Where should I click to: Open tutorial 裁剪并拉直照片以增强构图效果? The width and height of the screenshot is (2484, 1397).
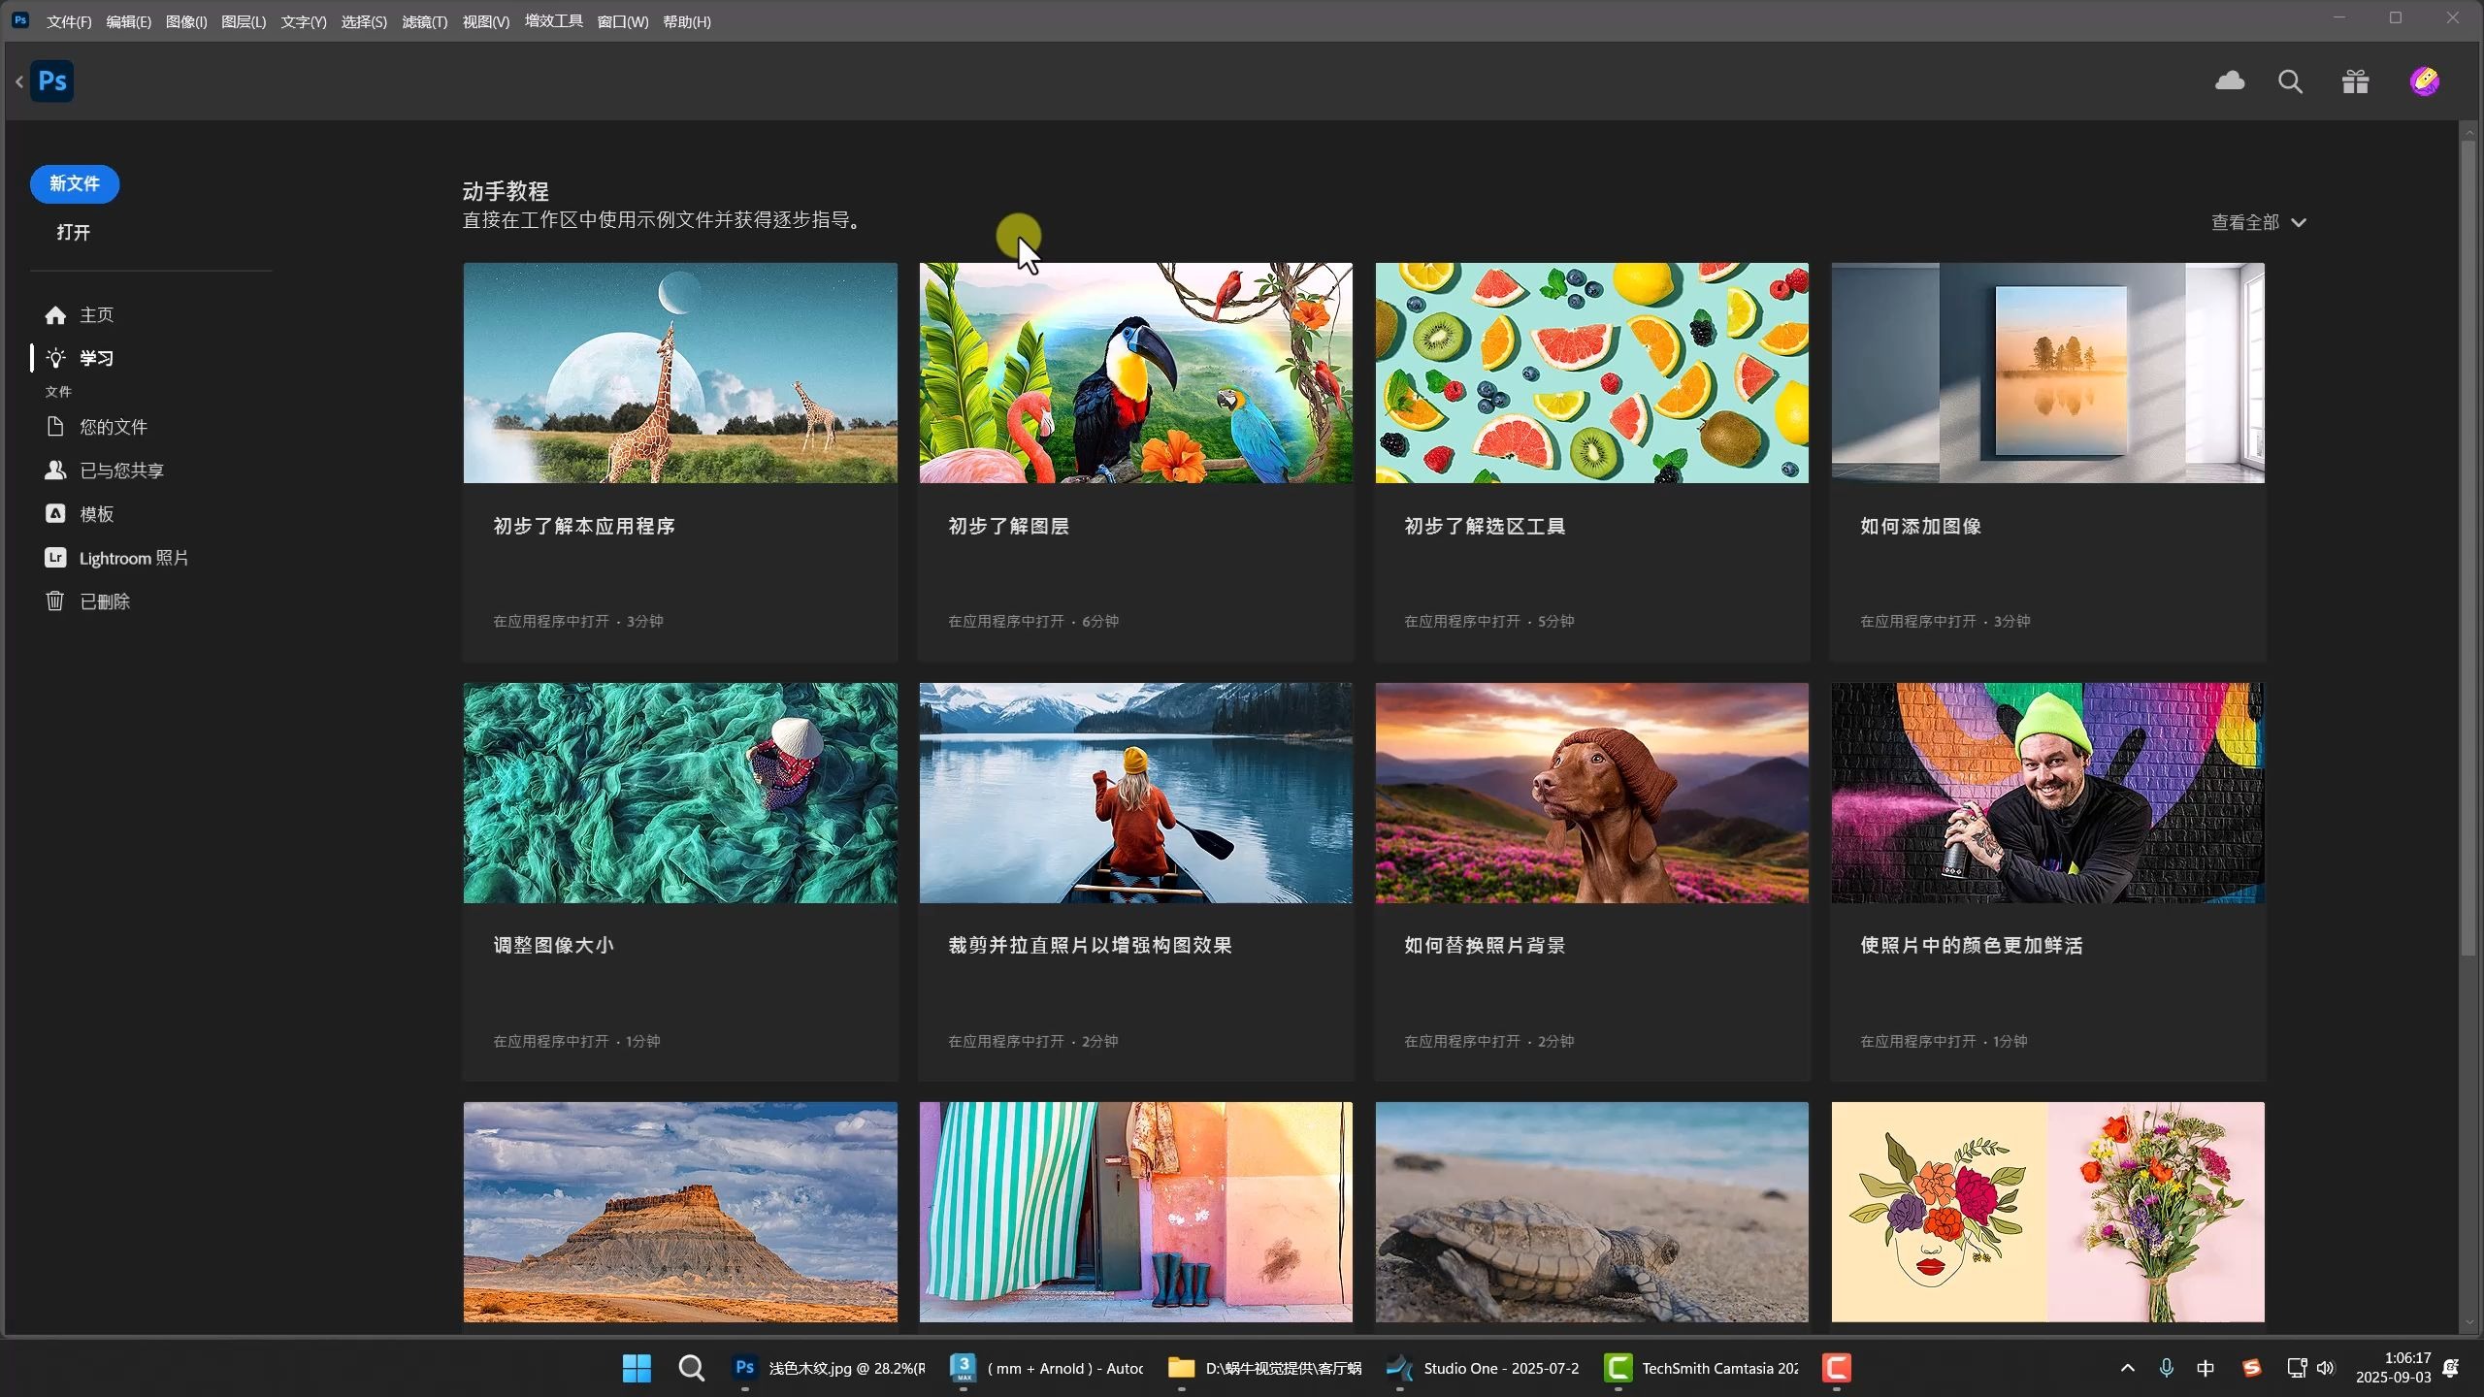coord(1090,945)
